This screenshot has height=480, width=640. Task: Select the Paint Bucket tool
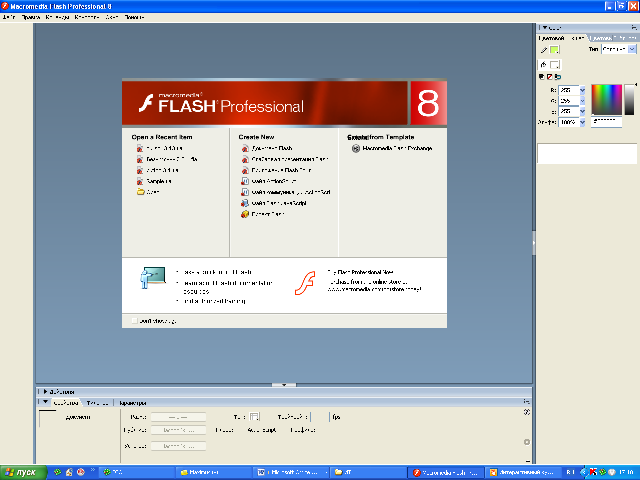[x=22, y=120]
